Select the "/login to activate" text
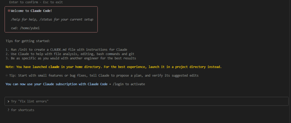This screenshot has width=291, height=123. [129, 84]
